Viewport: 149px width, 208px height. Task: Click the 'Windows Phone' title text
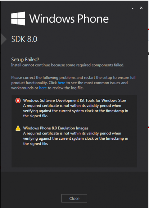[69, 19]
